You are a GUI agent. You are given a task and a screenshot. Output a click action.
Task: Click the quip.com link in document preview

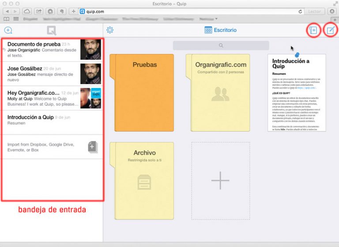pos(307,88)
